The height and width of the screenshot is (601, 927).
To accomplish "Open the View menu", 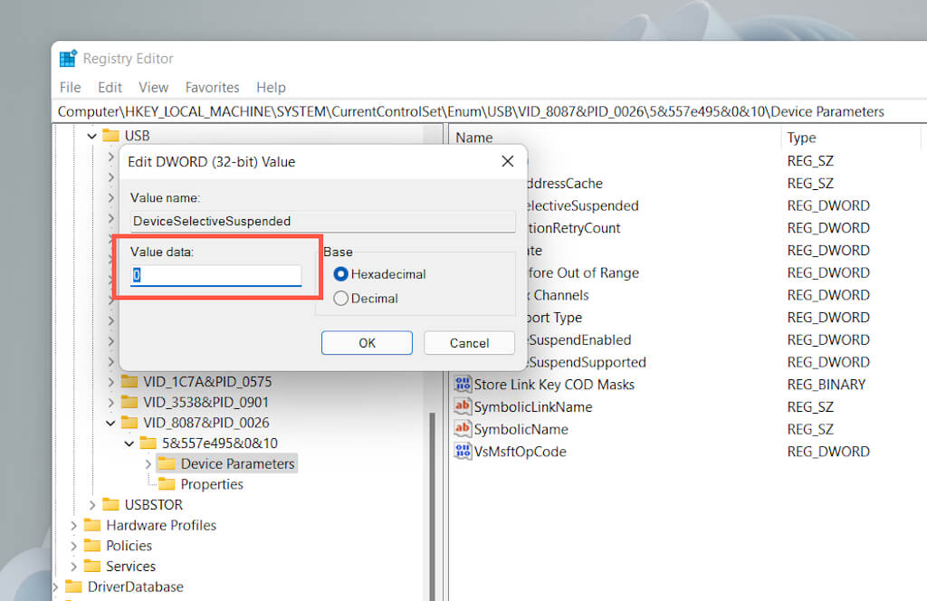I will tap(154, 88).
